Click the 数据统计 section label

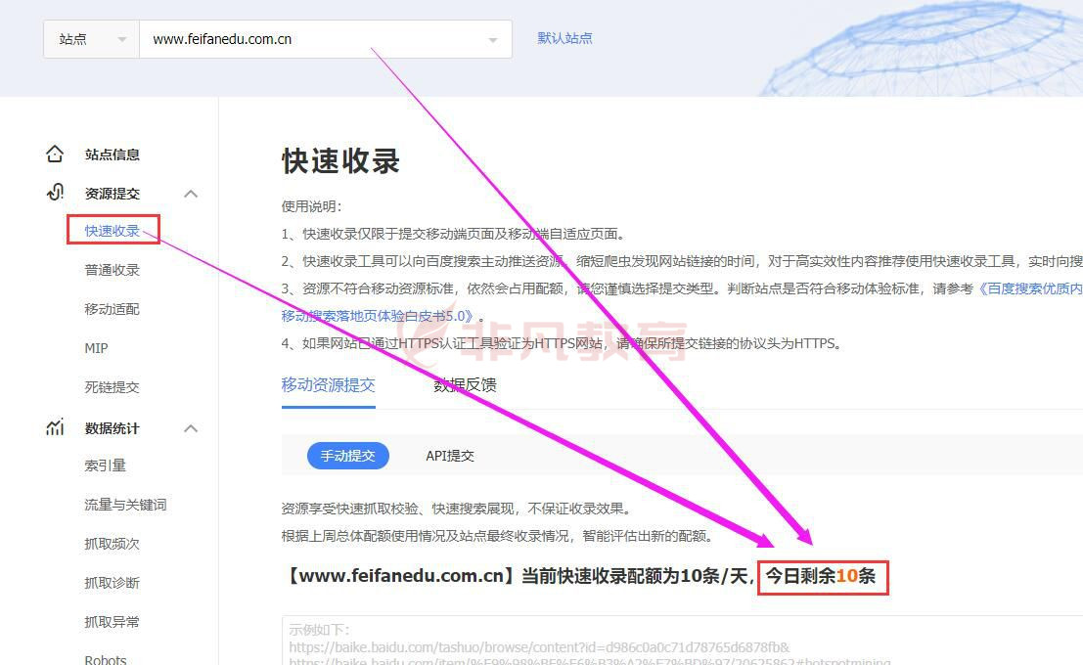click(x=112, y=428)
